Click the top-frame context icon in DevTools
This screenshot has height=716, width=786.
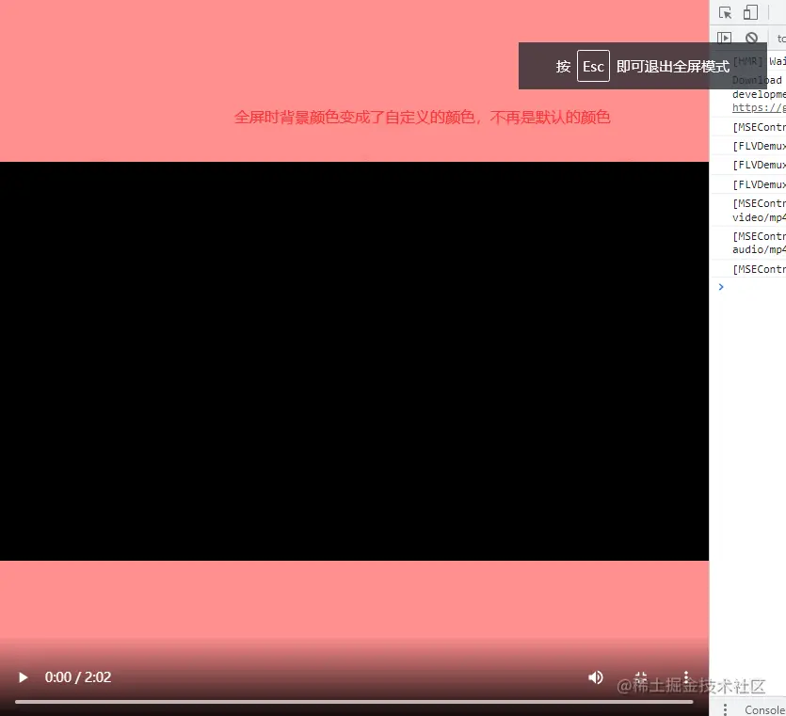tap(724, 38)
